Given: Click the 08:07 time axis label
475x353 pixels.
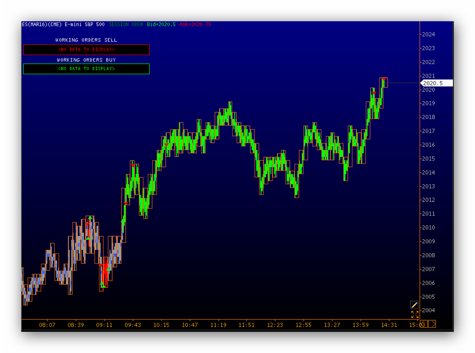Looking at the screenshot, I should [x=47, y=325].
